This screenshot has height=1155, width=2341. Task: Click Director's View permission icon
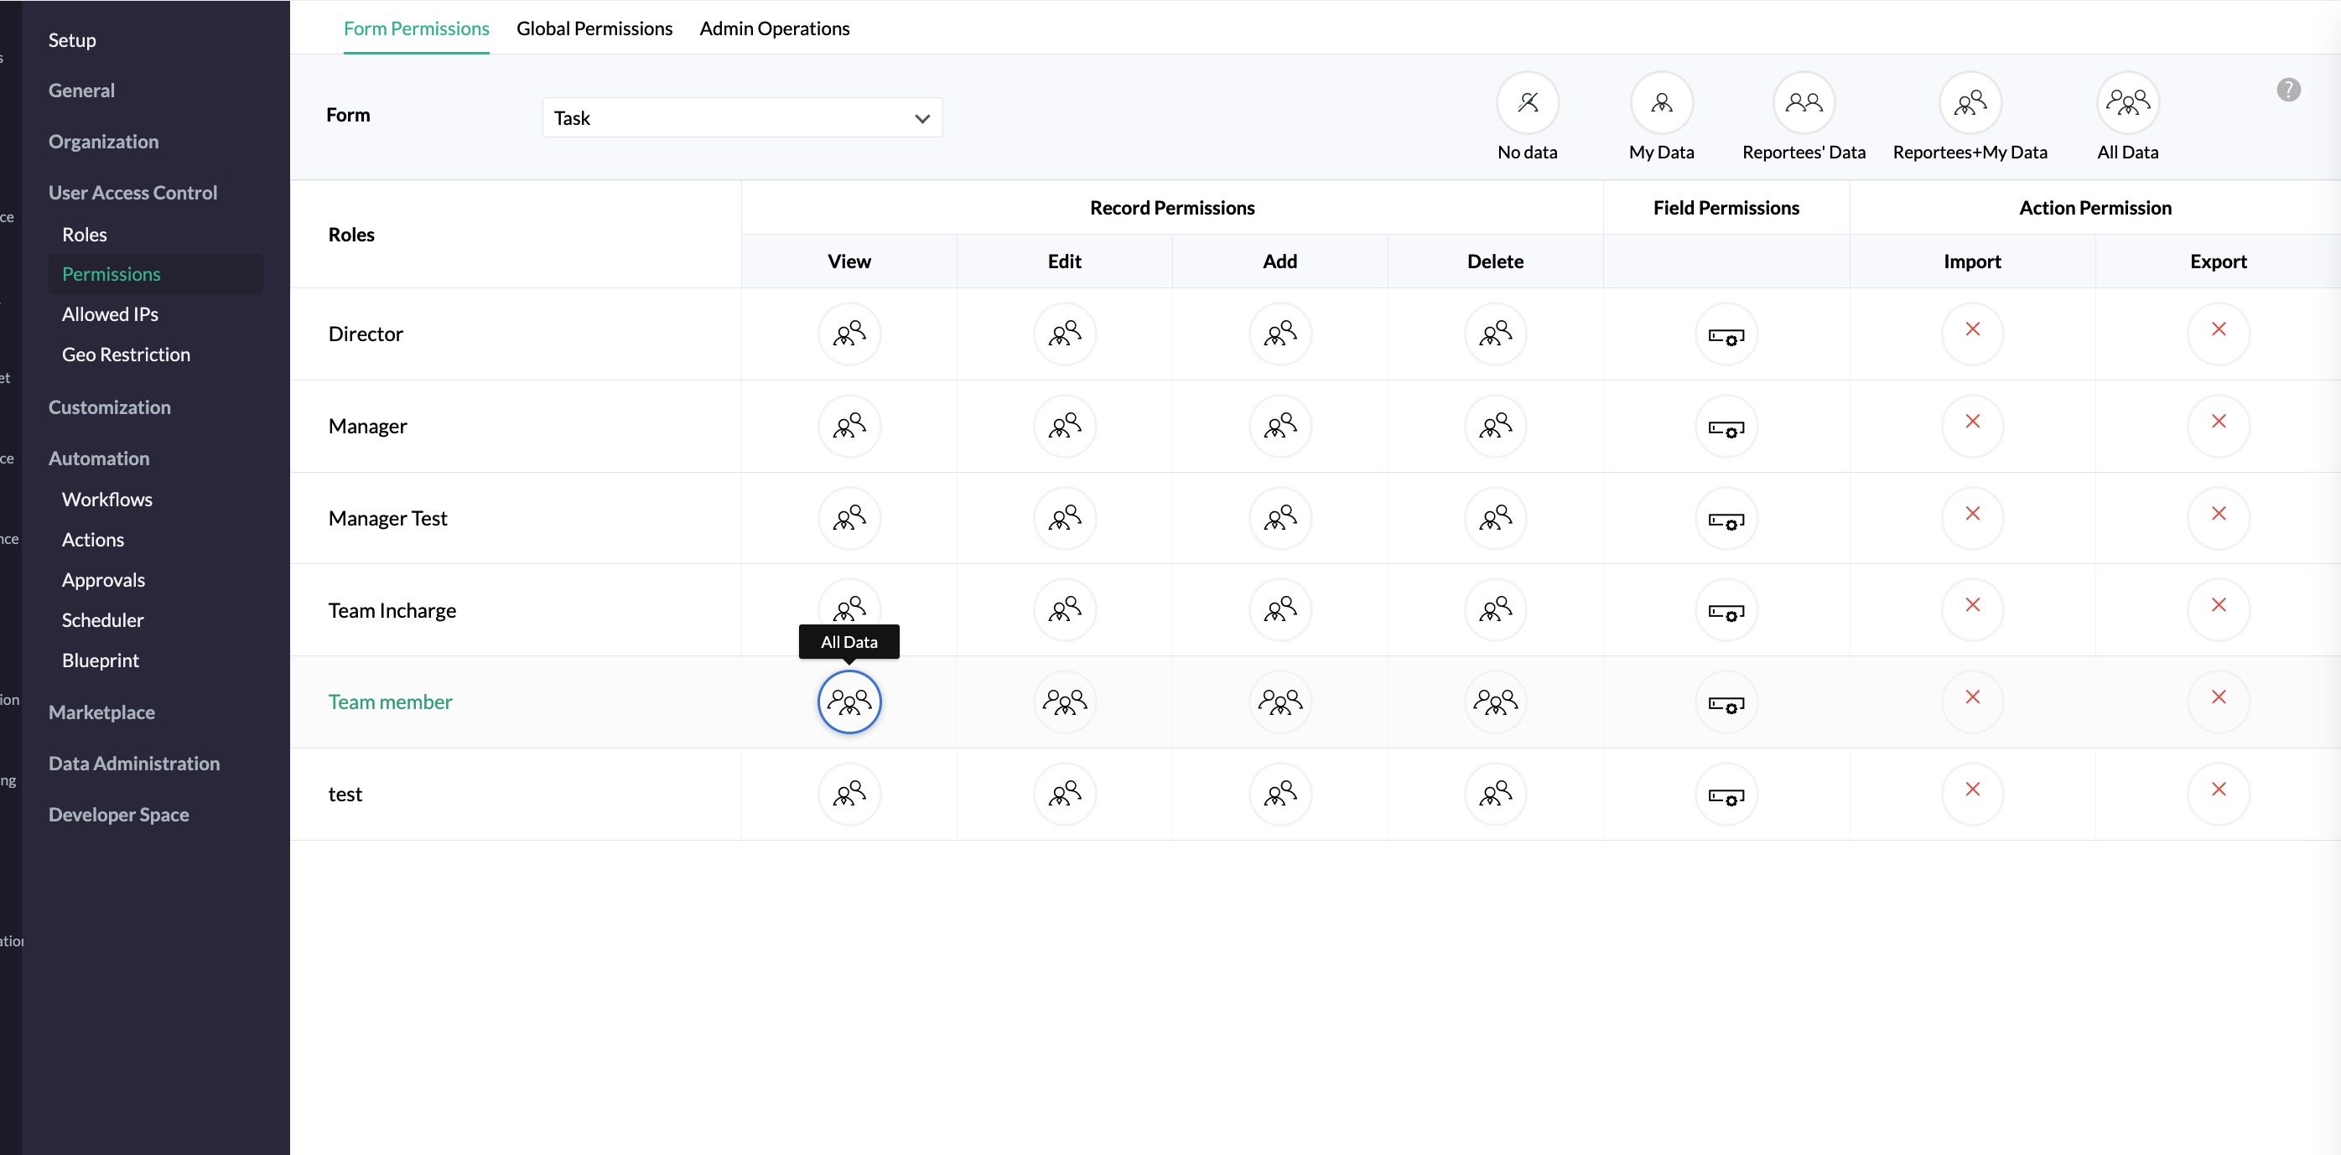[849, 334]
